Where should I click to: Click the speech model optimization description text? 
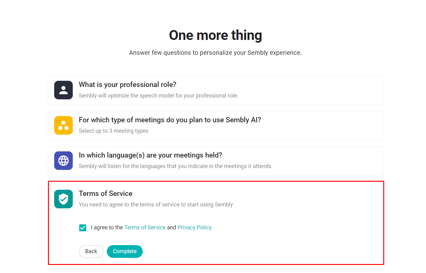(x=159, y=96)
